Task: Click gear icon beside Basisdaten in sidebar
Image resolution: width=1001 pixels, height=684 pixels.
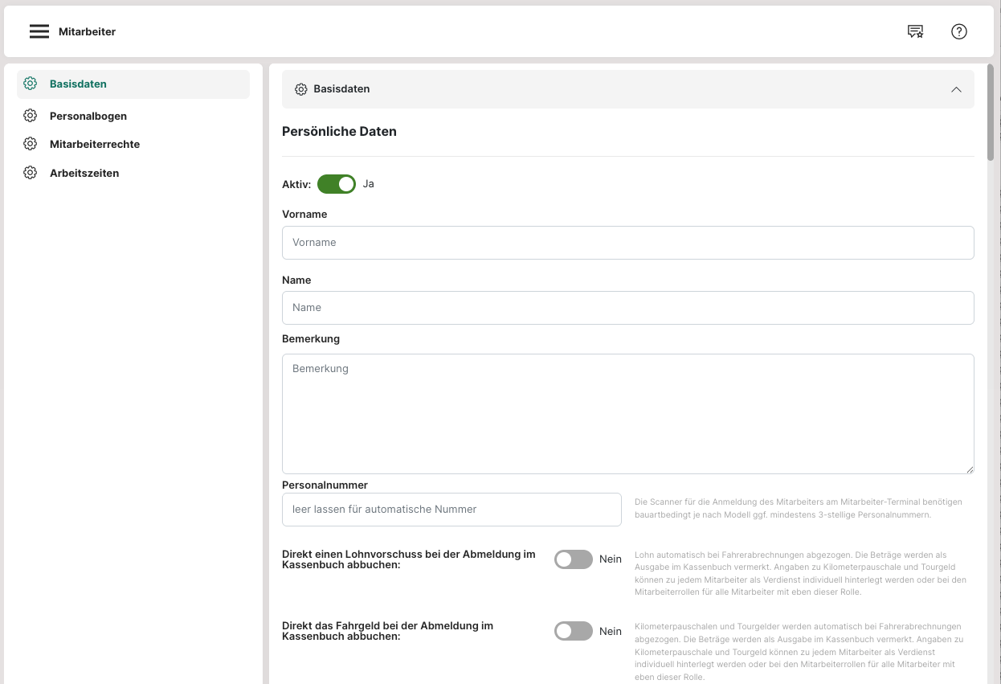Action: pos(31,84)
